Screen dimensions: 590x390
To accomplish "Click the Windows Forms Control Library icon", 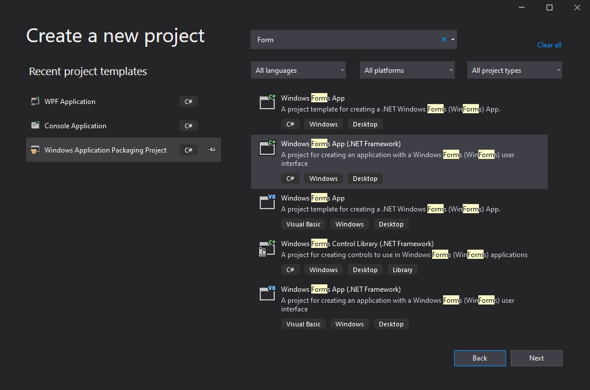I will click(267, 248).
